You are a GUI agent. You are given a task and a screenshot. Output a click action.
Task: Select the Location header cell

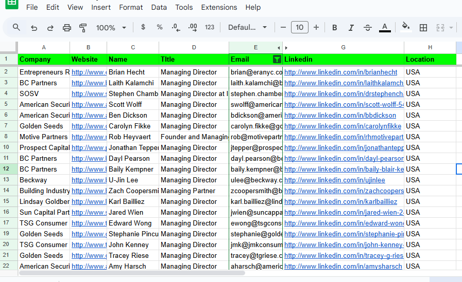pos(430,60)
